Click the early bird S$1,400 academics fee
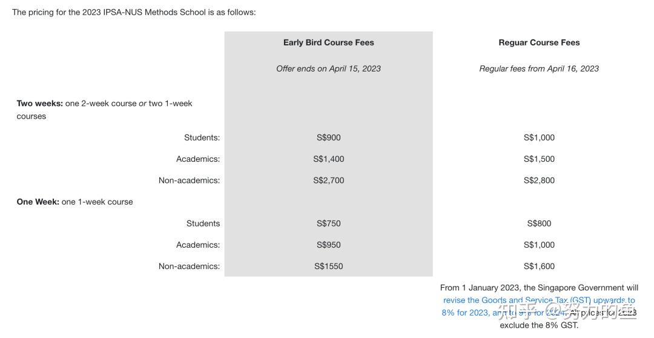The width and height of the screenshot is (654, 338). (x=329, y=159)
